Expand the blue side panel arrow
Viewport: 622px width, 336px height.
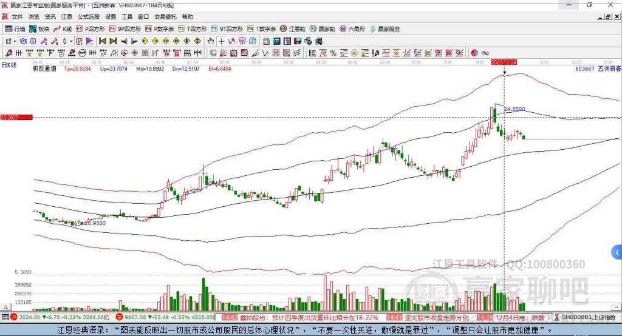point(617,252)
